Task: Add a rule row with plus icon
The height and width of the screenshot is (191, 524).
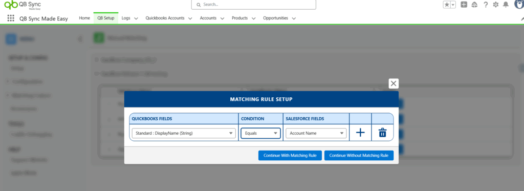Action: pyautogui.click(x=360, y=133)
